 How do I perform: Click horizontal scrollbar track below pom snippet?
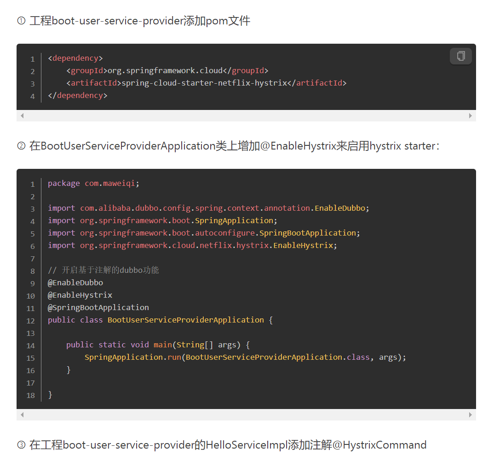pyautogui.click(x=246, y=115)
